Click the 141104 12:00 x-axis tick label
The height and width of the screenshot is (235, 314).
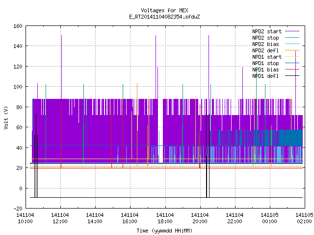(x=60, y=218)
